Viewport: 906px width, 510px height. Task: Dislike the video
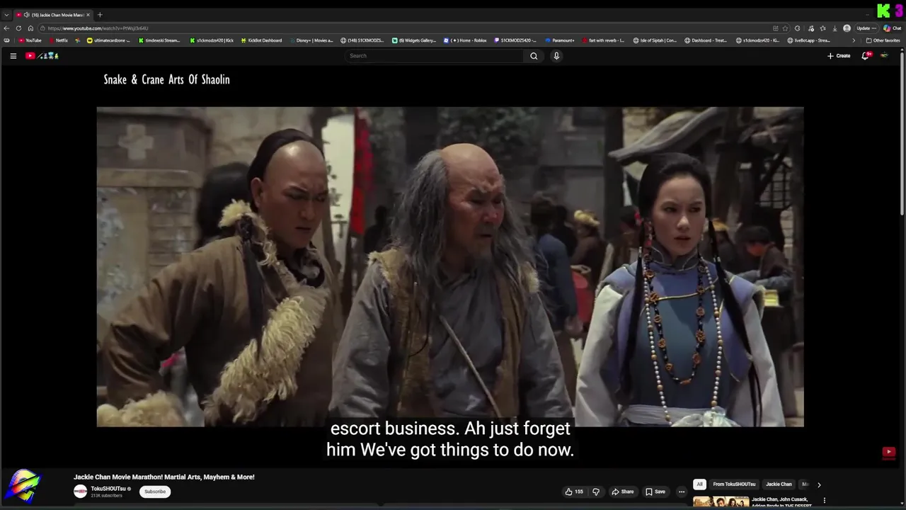(x=596, y=492)
